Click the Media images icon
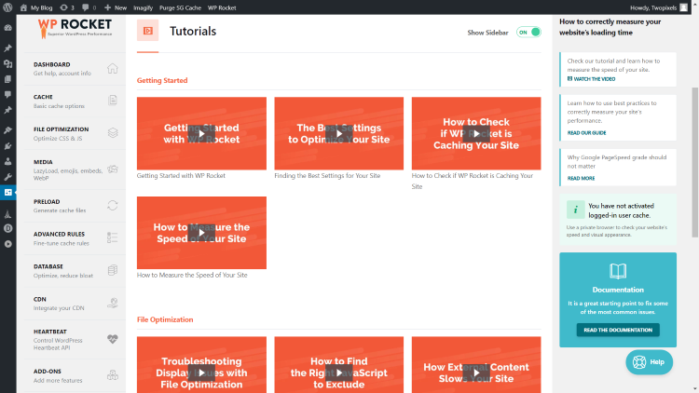This screenshot has width=699, height=393. (x=113, y=169)
